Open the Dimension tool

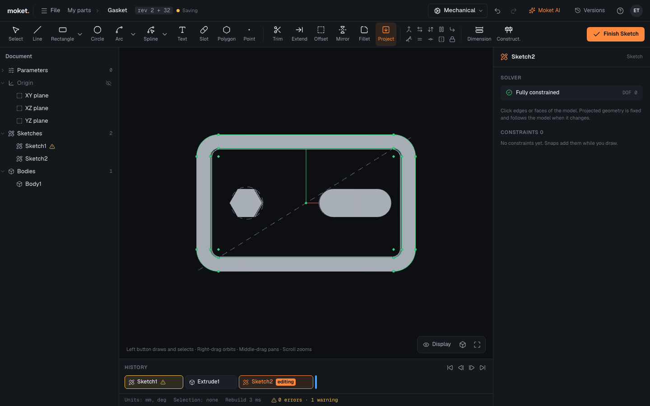pyautogui.click(x=479, y=34)
